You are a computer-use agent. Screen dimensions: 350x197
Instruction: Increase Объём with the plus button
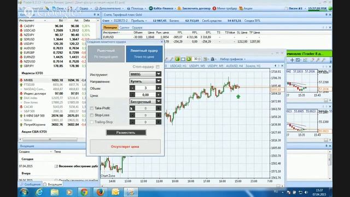(159, 88)
